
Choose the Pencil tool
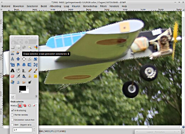point(30,70)
